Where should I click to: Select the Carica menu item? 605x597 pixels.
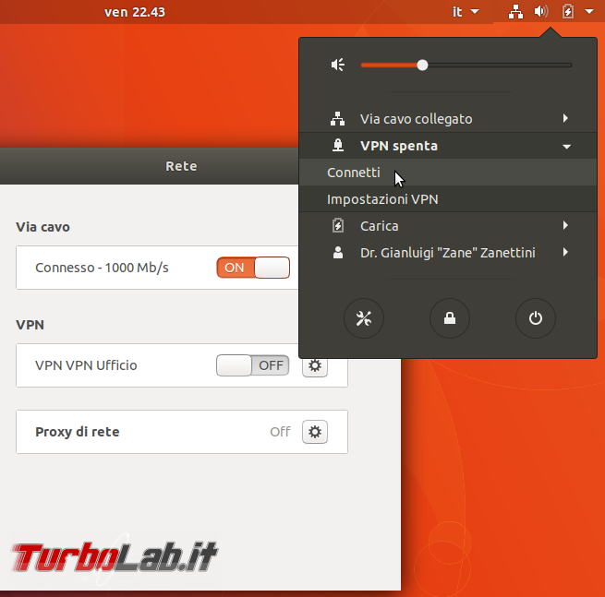point(448,225)
